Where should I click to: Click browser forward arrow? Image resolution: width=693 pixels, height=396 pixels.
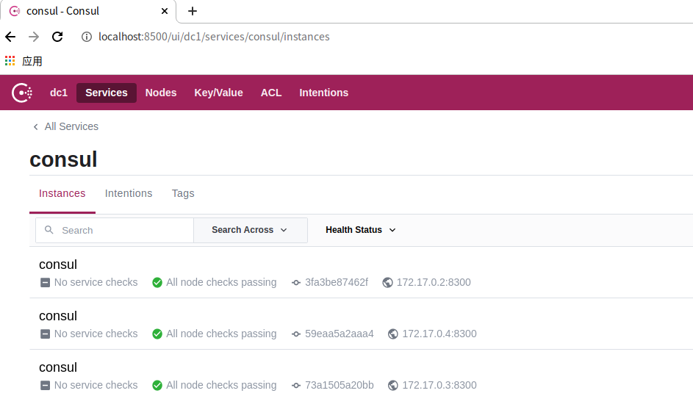click(34, 37)
